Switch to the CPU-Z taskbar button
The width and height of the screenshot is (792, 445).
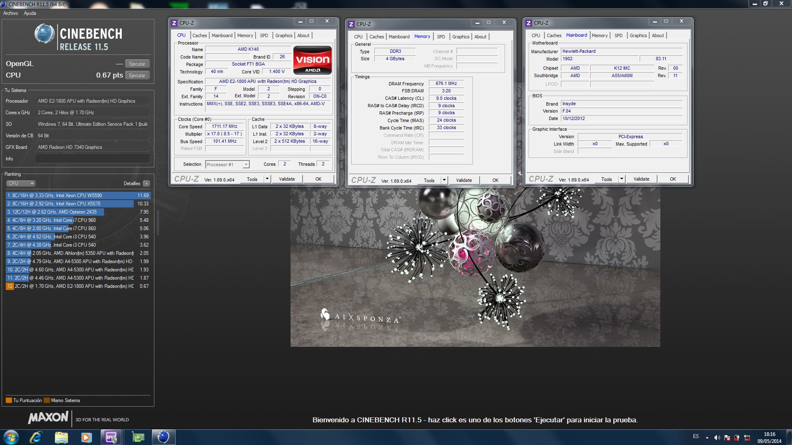111,437
